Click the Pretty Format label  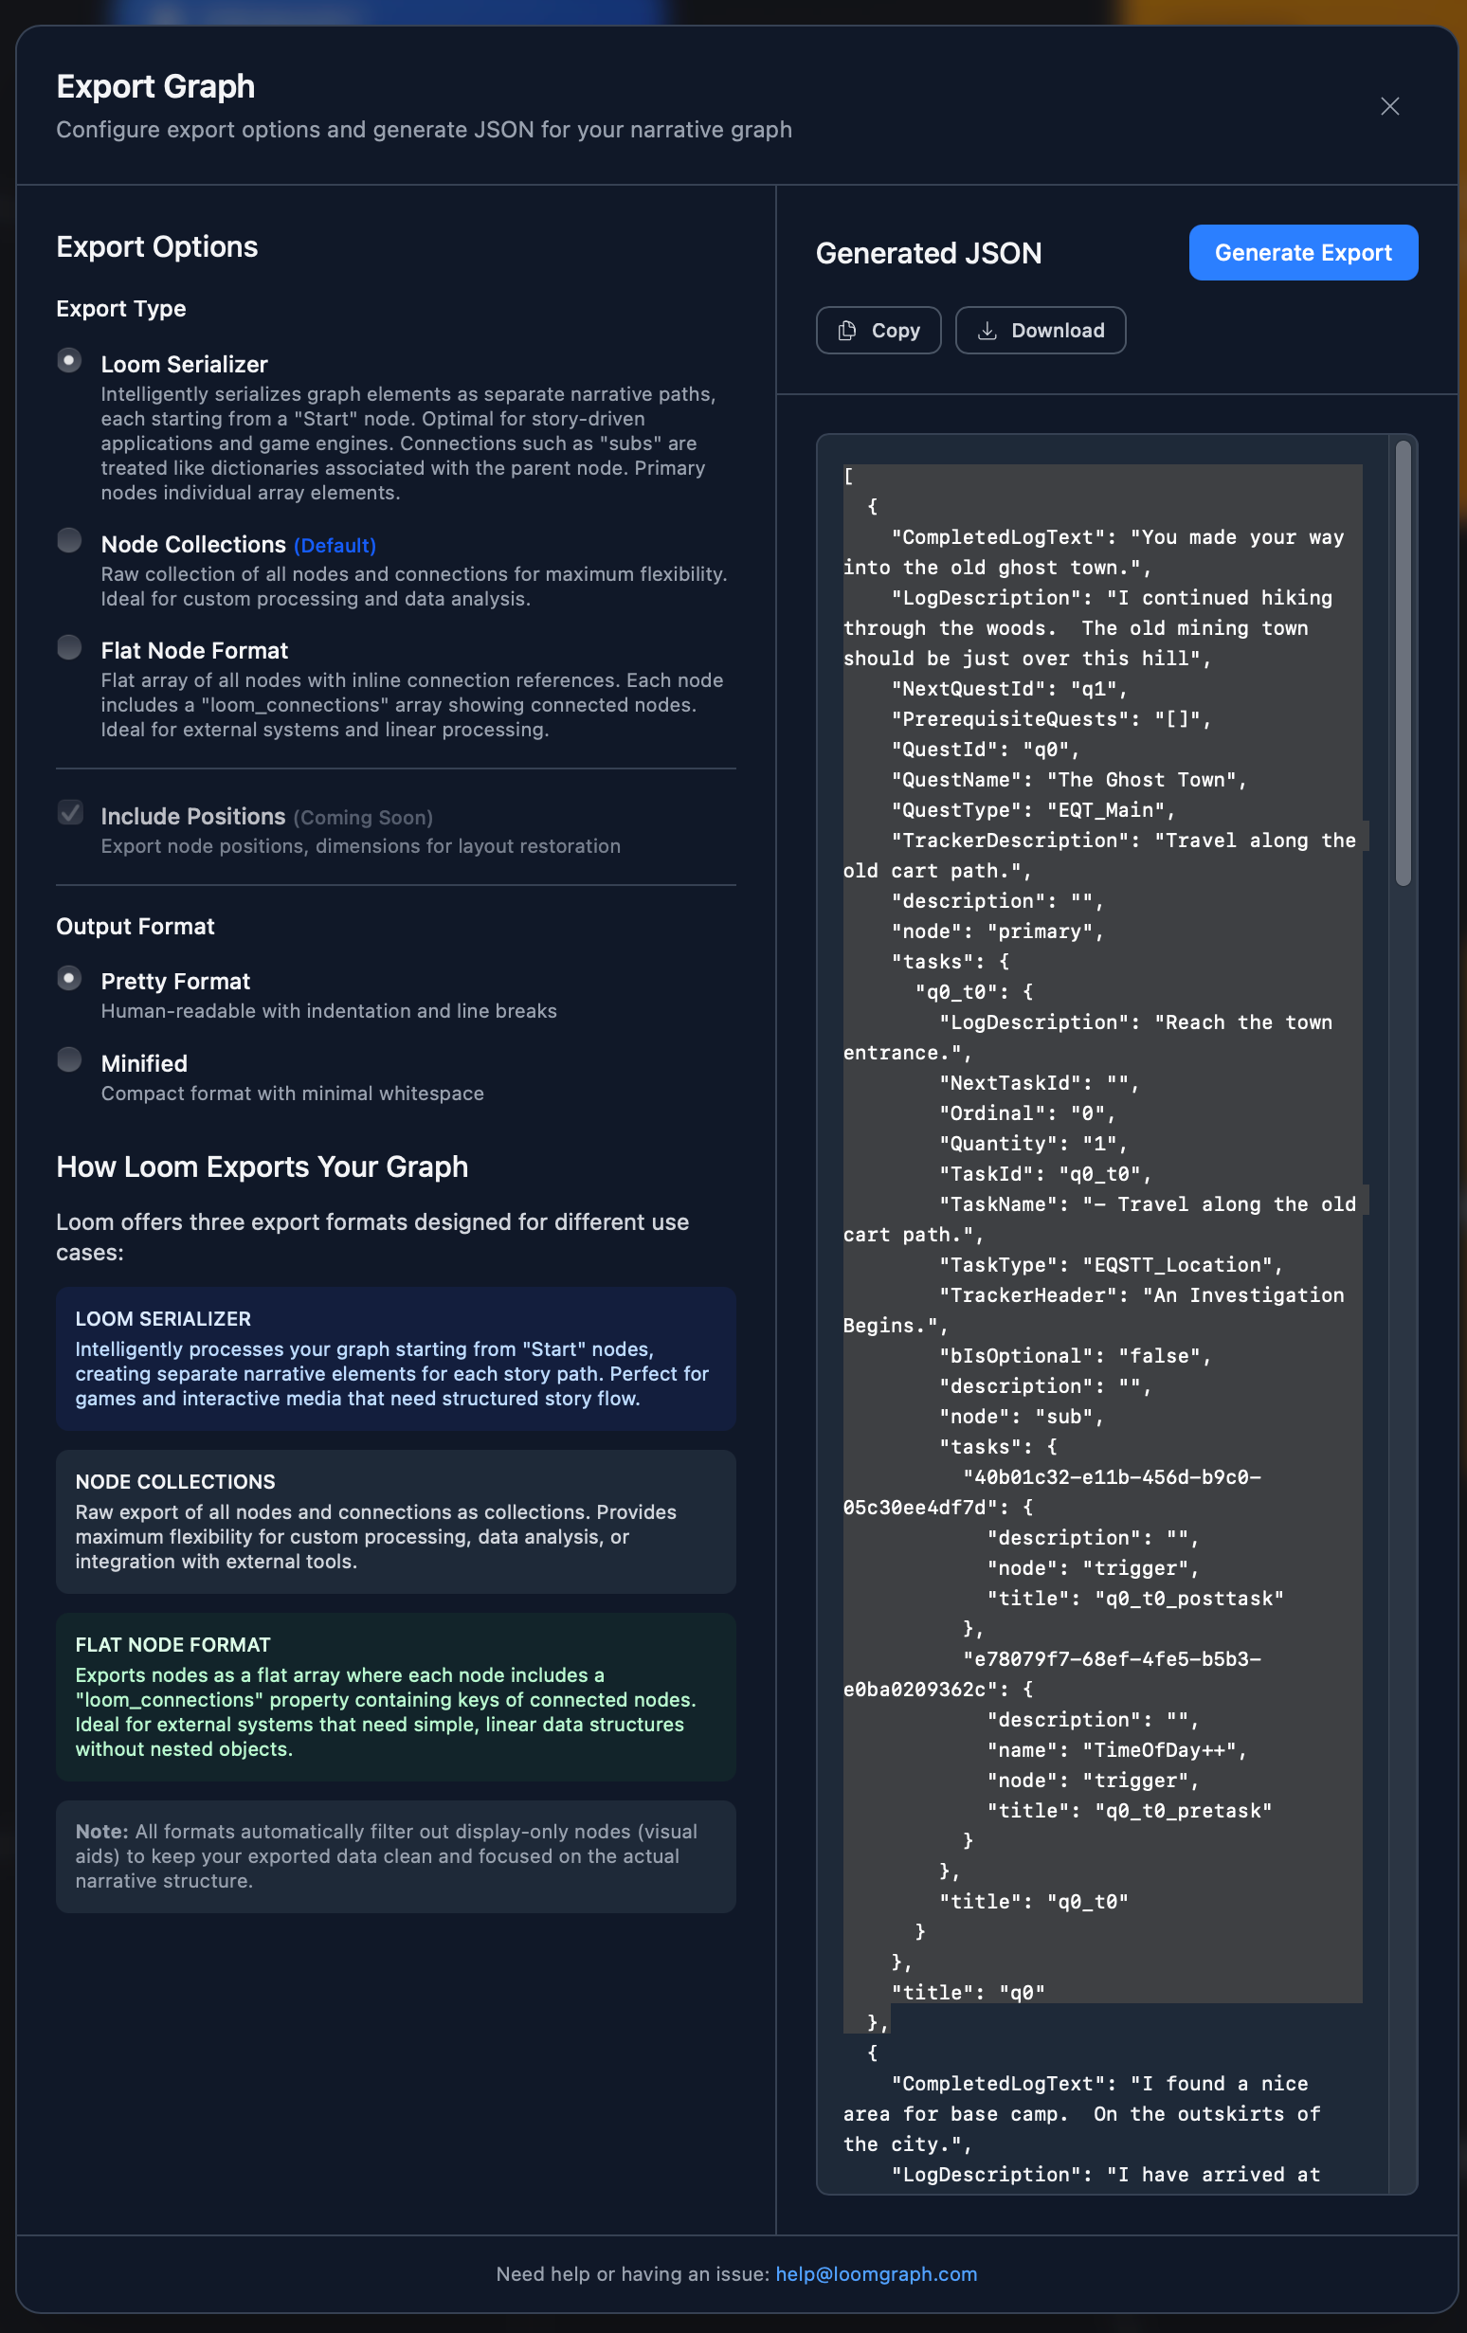click(175, 982)
